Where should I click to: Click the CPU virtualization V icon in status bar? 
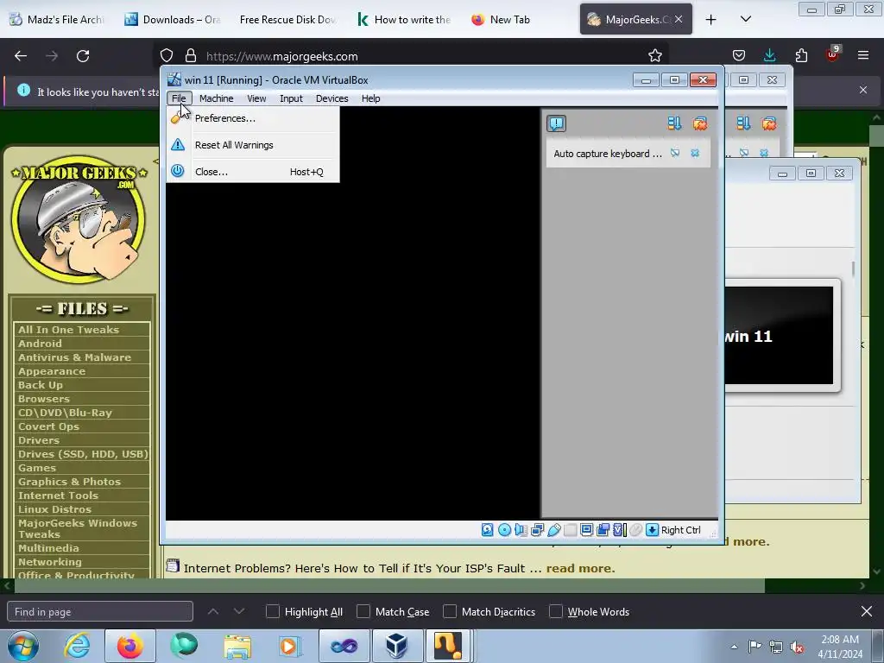pyautogui.click(x=620, y=529)
